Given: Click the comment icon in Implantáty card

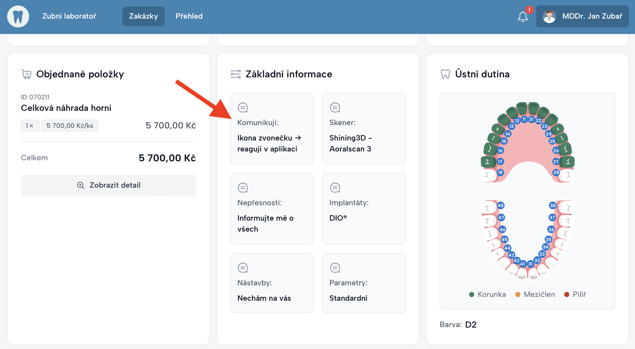Looking at the screenshot, I should coord(335,188).
